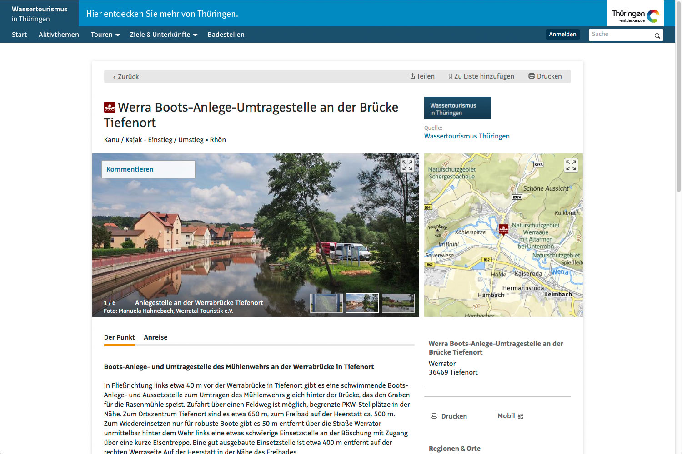Click the red boat marker on map
This screenshot has width=682, height=454.
503,229
